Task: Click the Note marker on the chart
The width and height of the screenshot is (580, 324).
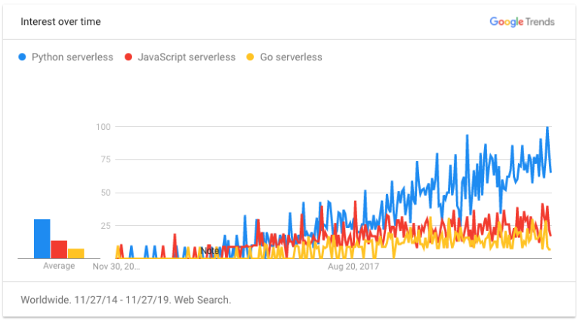Action: click(210, 251)
